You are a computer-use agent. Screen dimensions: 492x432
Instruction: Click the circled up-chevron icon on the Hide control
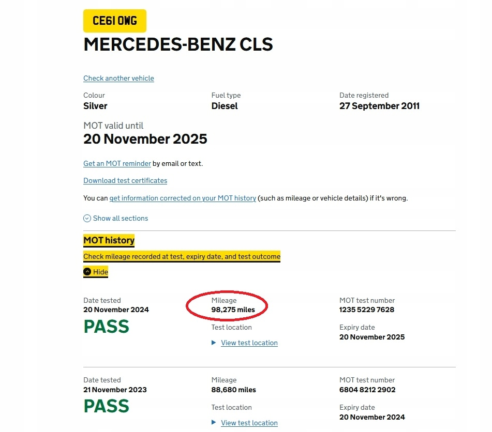pos(87,271)
